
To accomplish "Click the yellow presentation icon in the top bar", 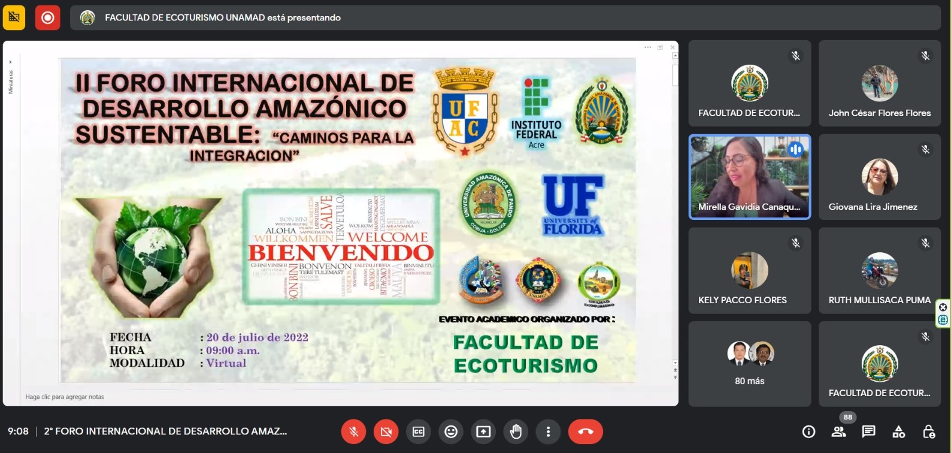I will coord(14,18).
